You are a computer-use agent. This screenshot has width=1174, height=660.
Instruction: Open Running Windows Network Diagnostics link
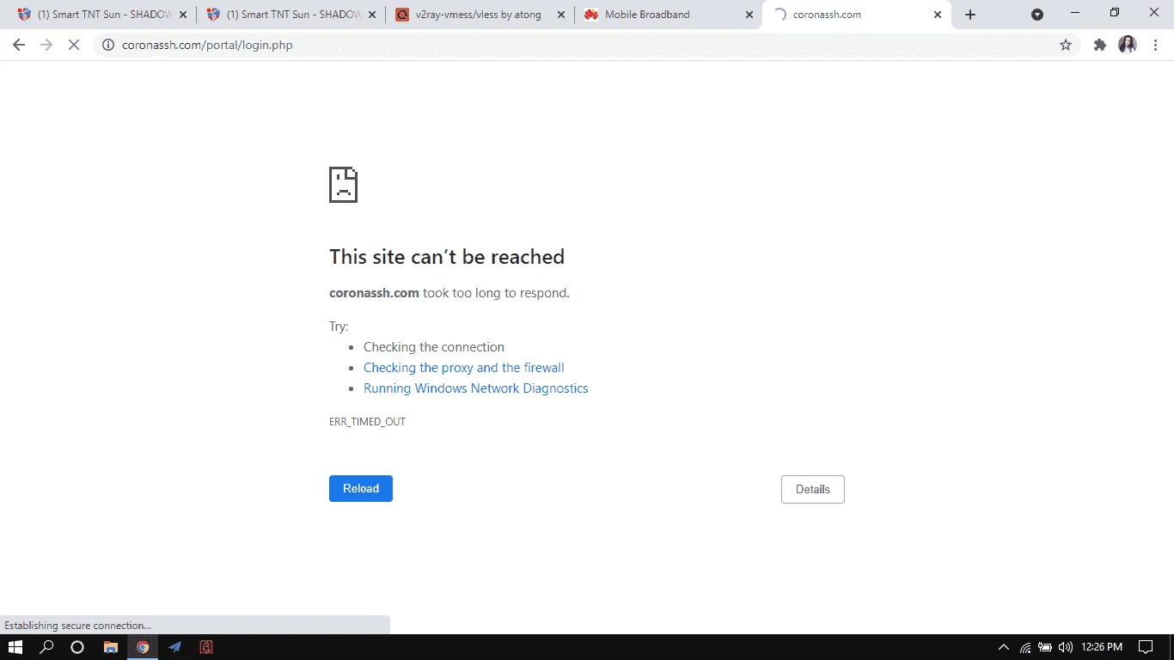(x=476, y=388)
